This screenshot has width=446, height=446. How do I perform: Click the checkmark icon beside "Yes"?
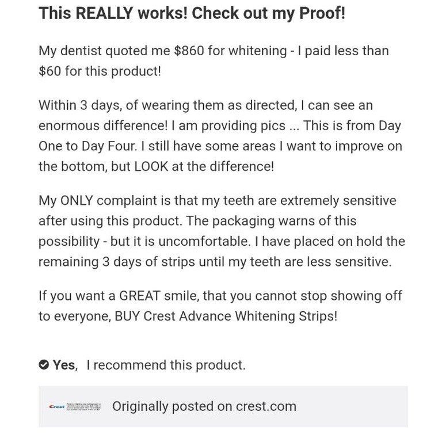[44, 365]
